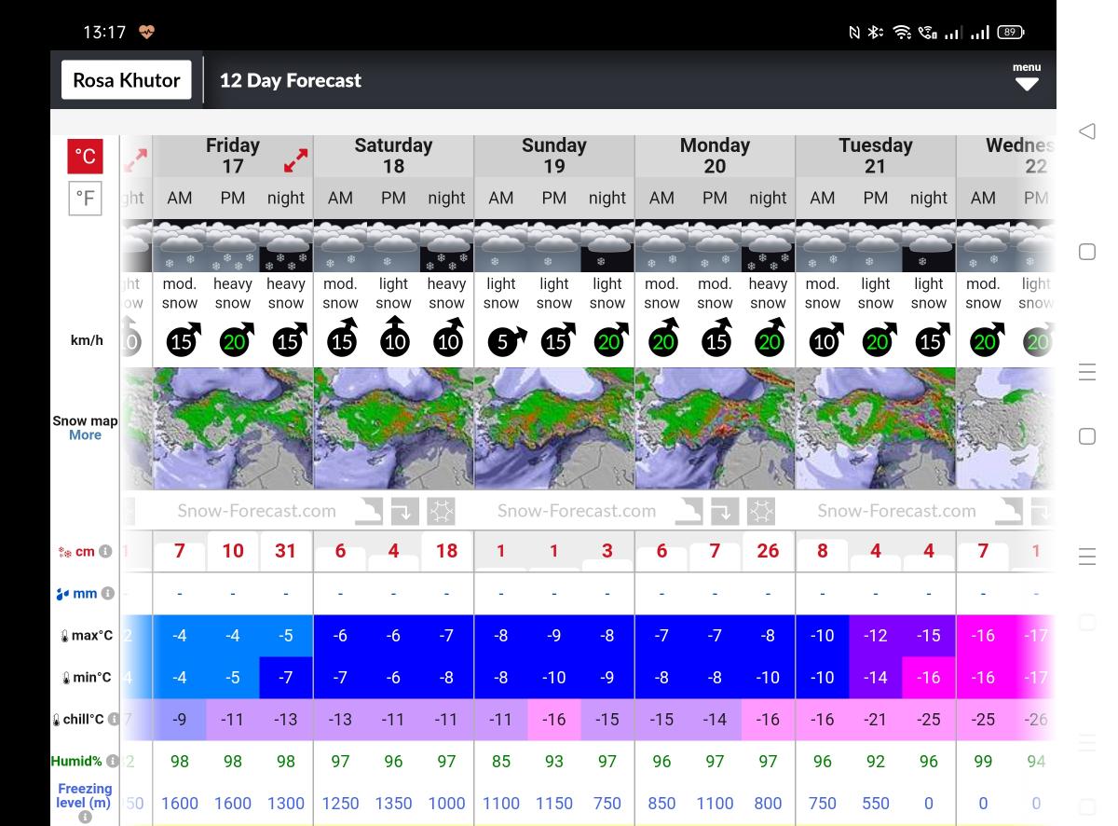Screen dimensions: 1118x826
Task: Expand Friday 17 using red arrows
Action: click(x=295, y=160)
